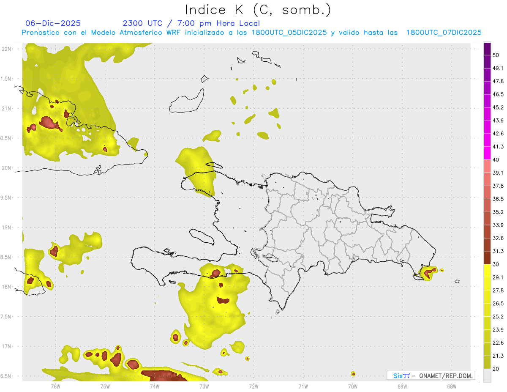Click the colorbar value "20"
The height and width of the screenshot is (392, 507).
[496, 369]
